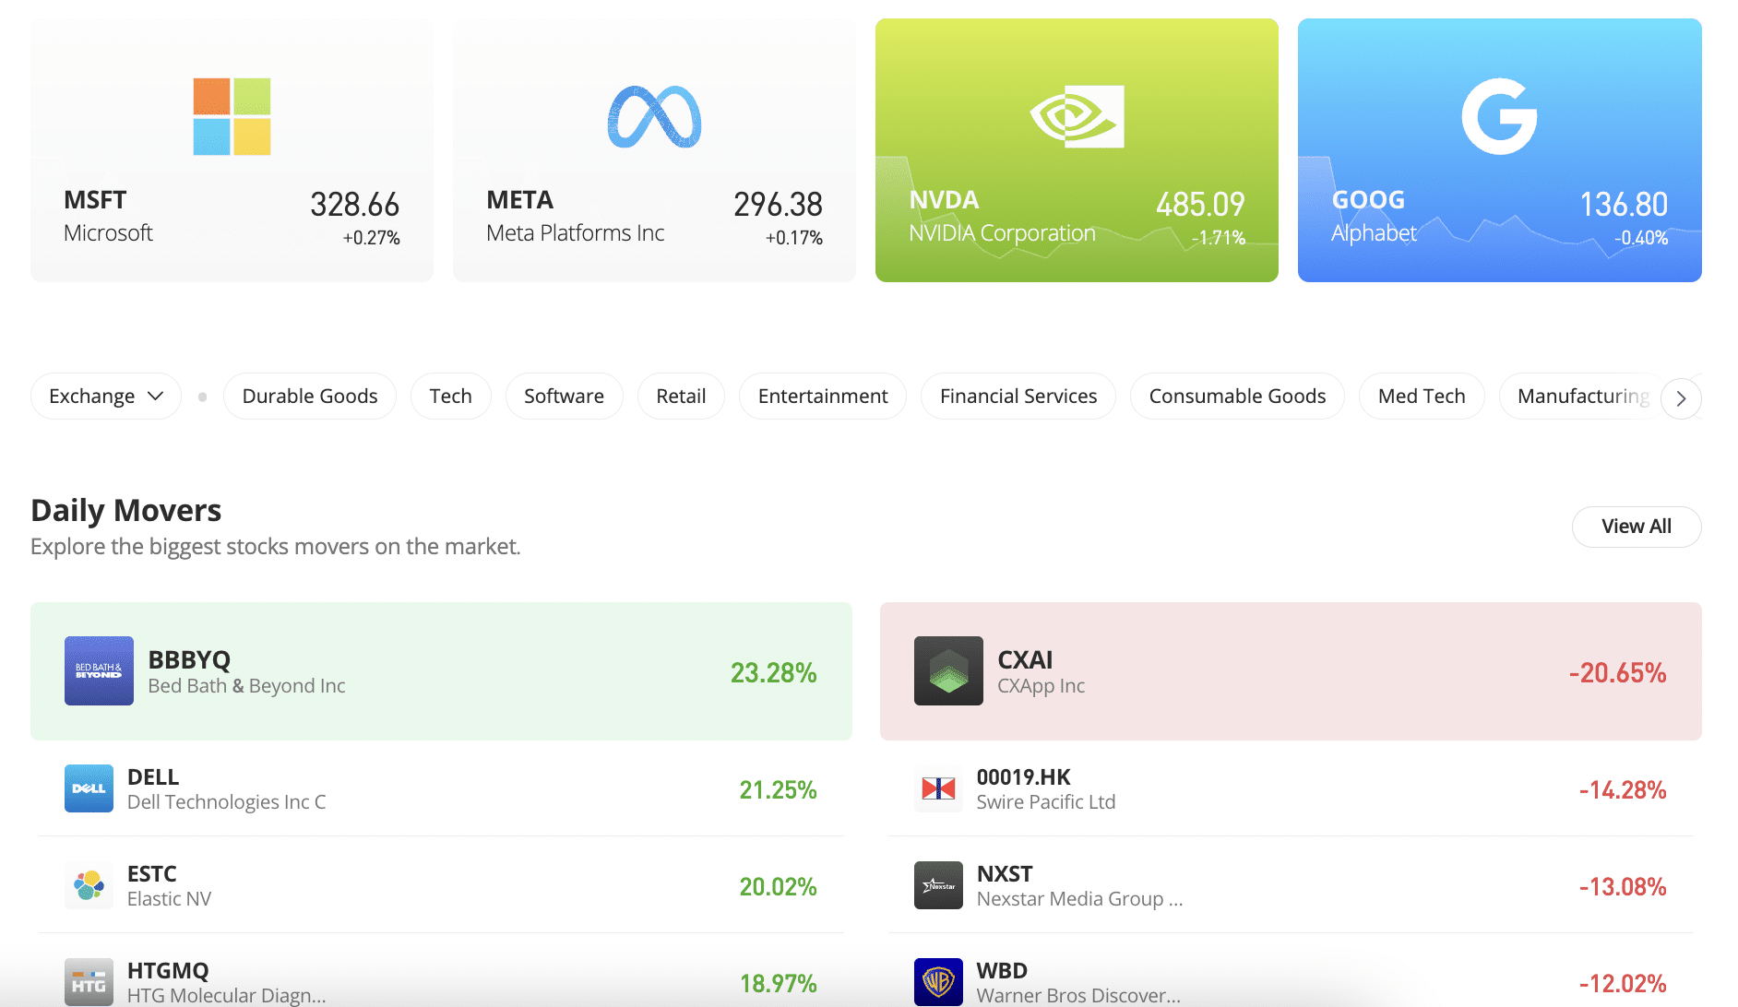
Task: Click the 21.25% Dell change value
Action: click(x=778, y=790)
